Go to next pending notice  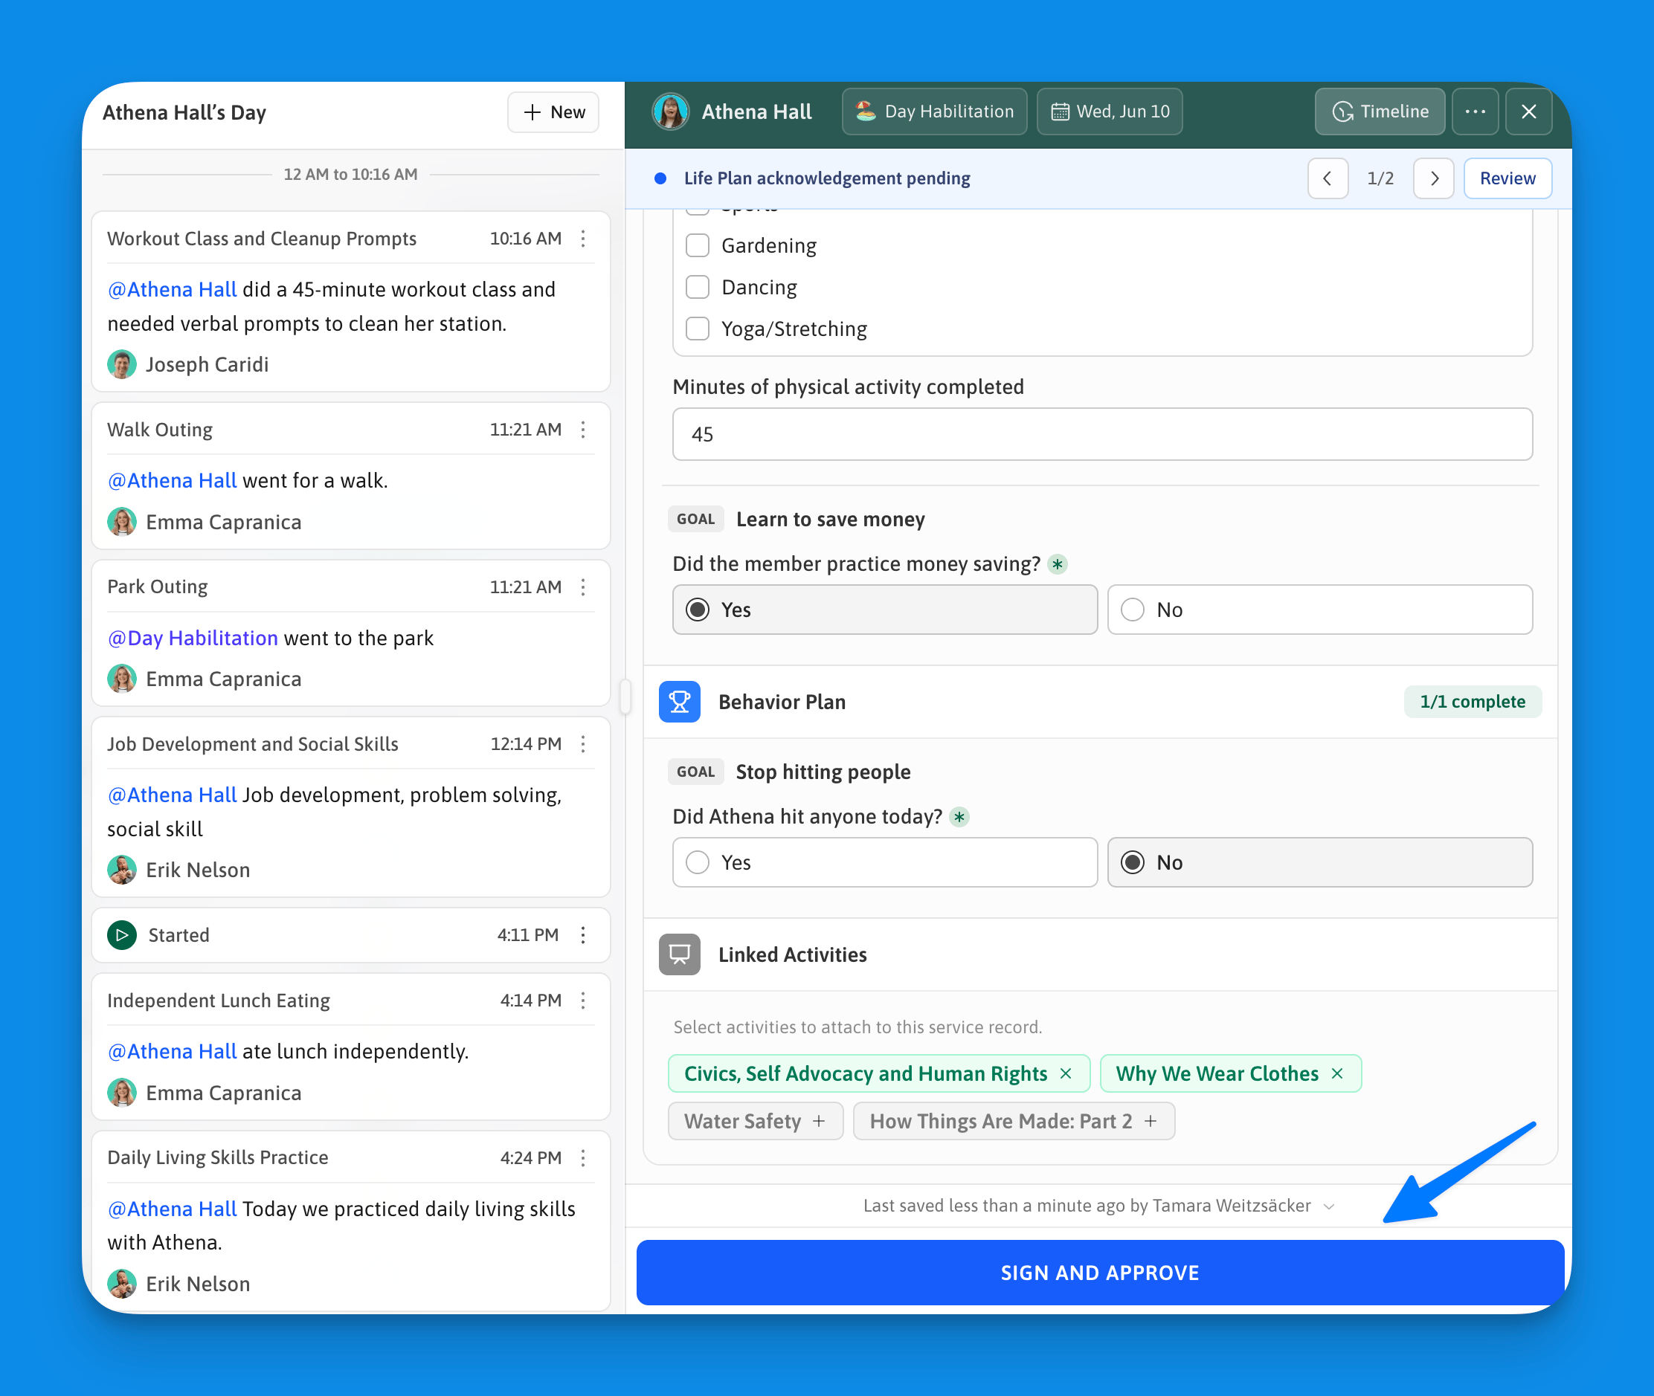[1434, 178]
